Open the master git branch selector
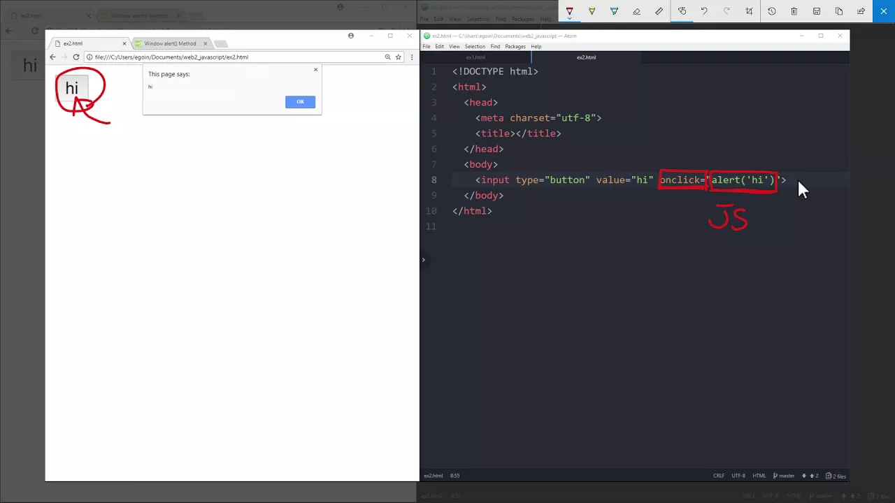Screen dimensions: 895x503 pos(784,476)
